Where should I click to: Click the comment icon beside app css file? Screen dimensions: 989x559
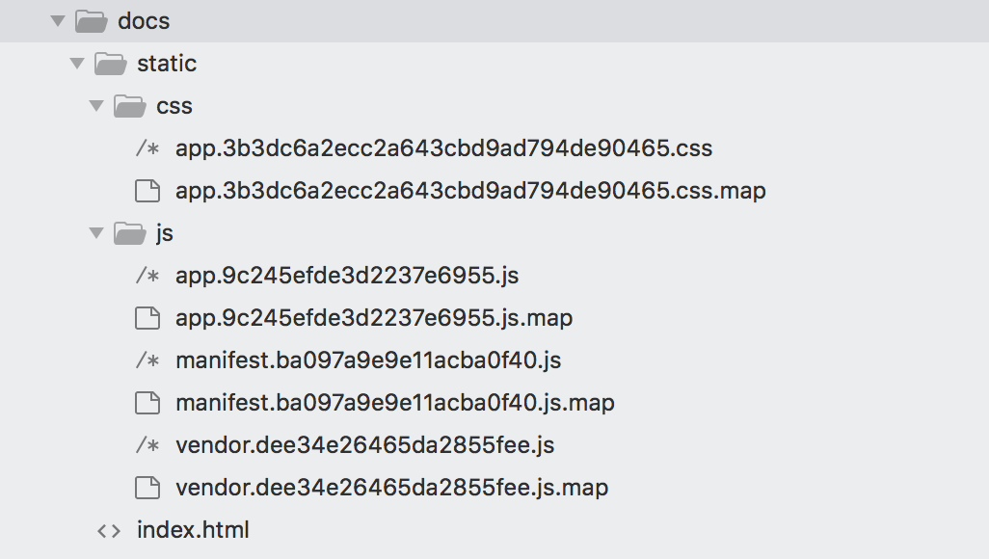coord(147,148)
